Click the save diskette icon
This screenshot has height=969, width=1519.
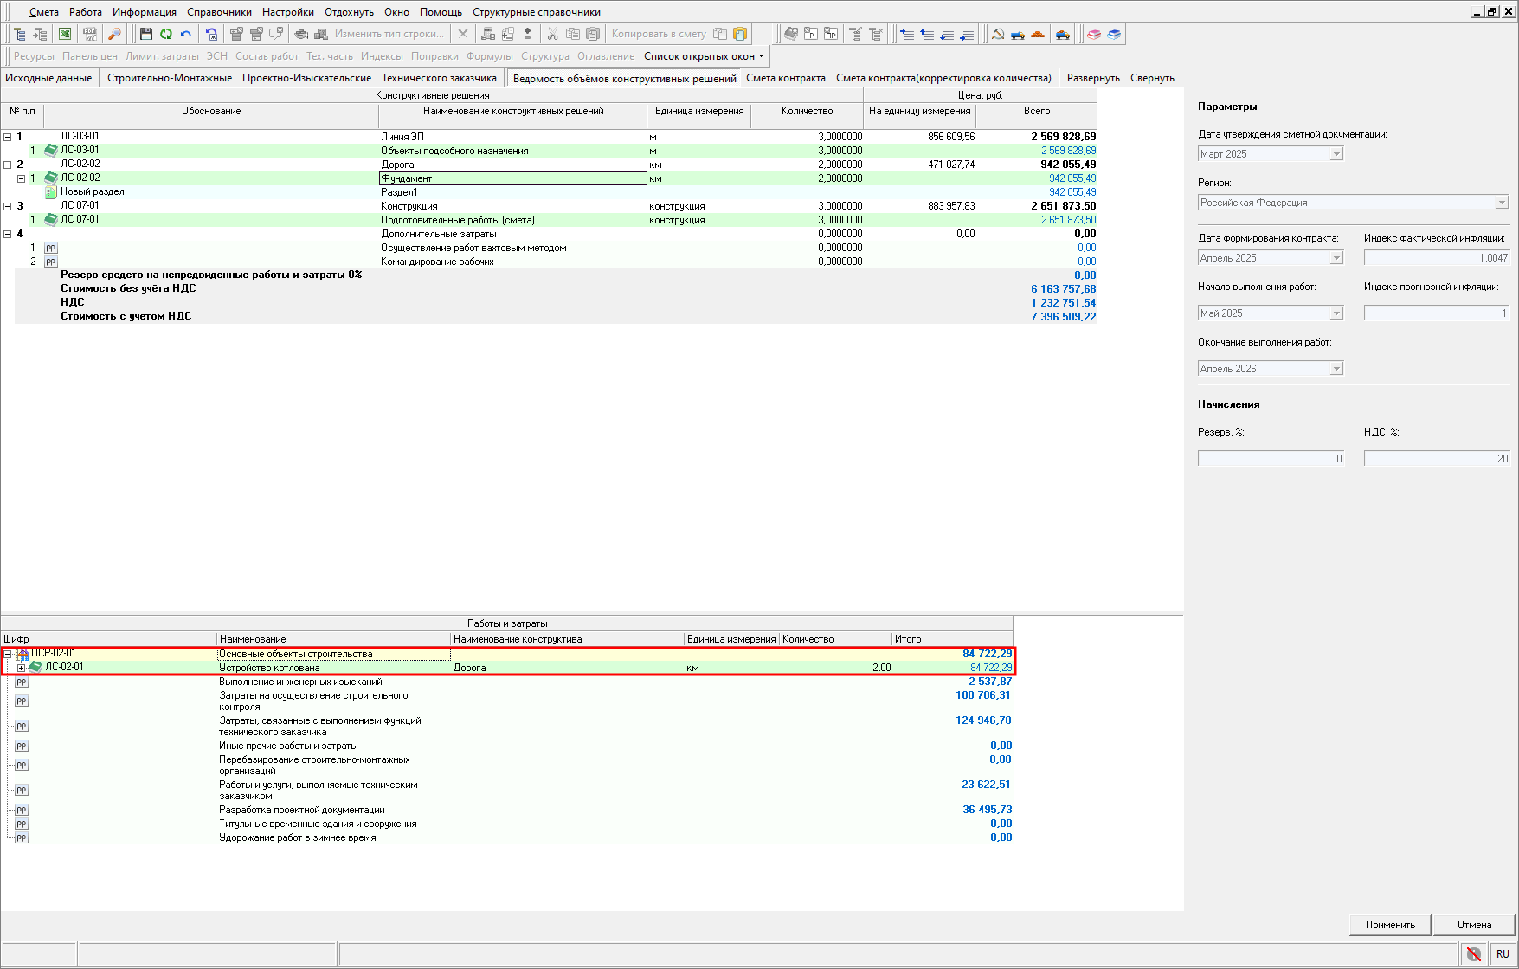tap(145, 34)
